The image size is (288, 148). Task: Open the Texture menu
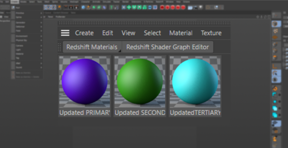tap(211, 33)
